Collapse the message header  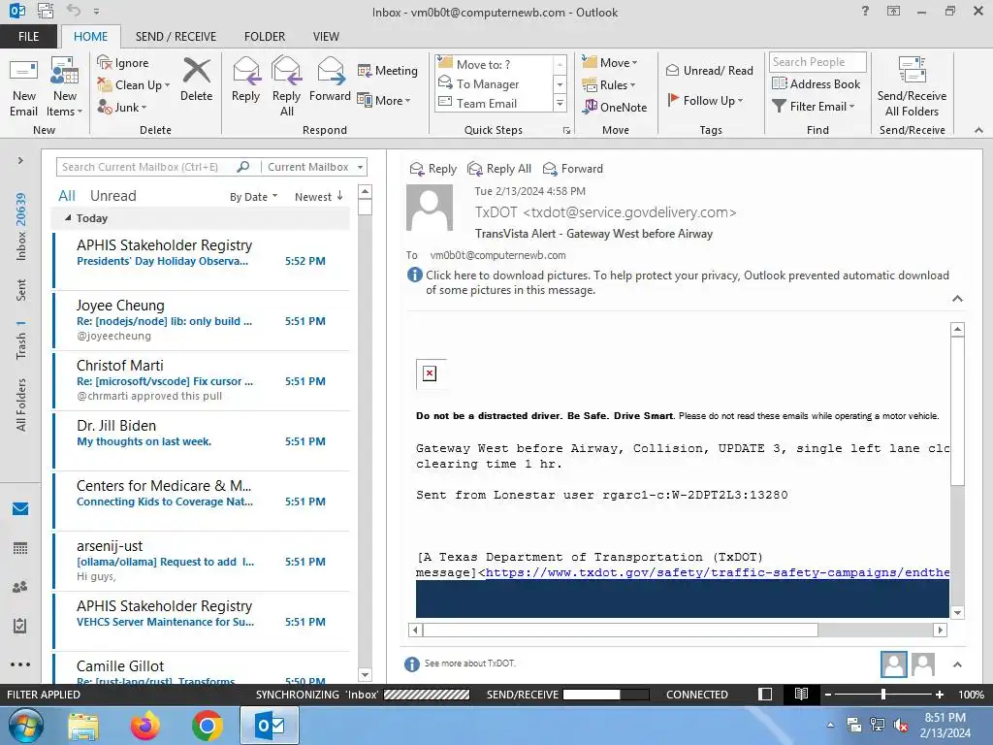pyautogui.click(x=957, y=299)
